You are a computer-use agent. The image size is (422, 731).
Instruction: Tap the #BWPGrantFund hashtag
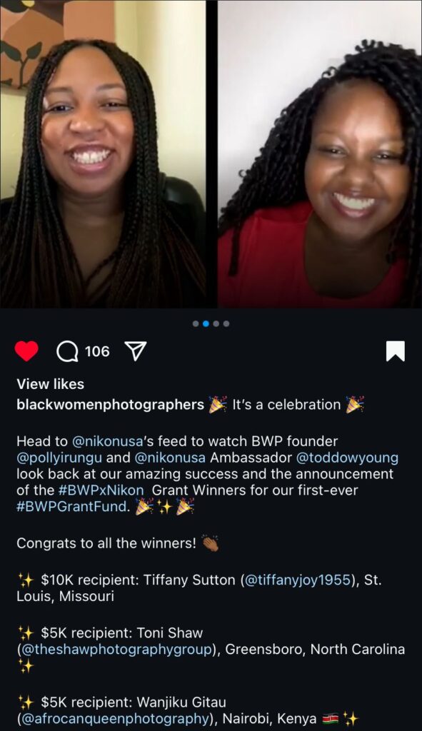(x=74, y=507)
